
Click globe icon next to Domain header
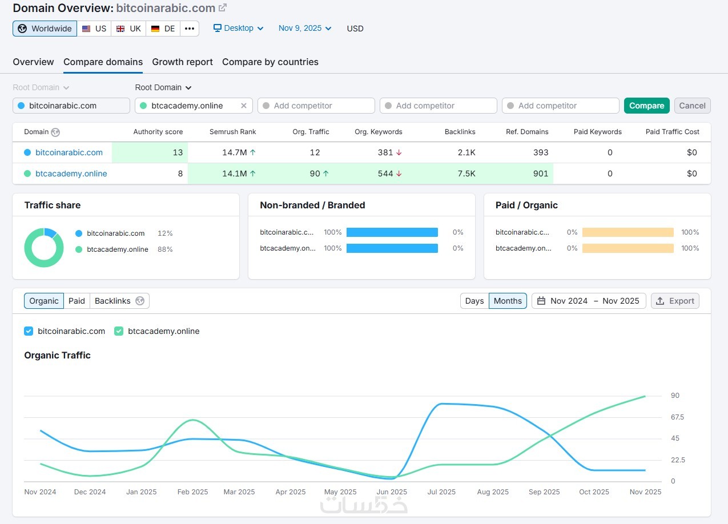tap(55, 132)
